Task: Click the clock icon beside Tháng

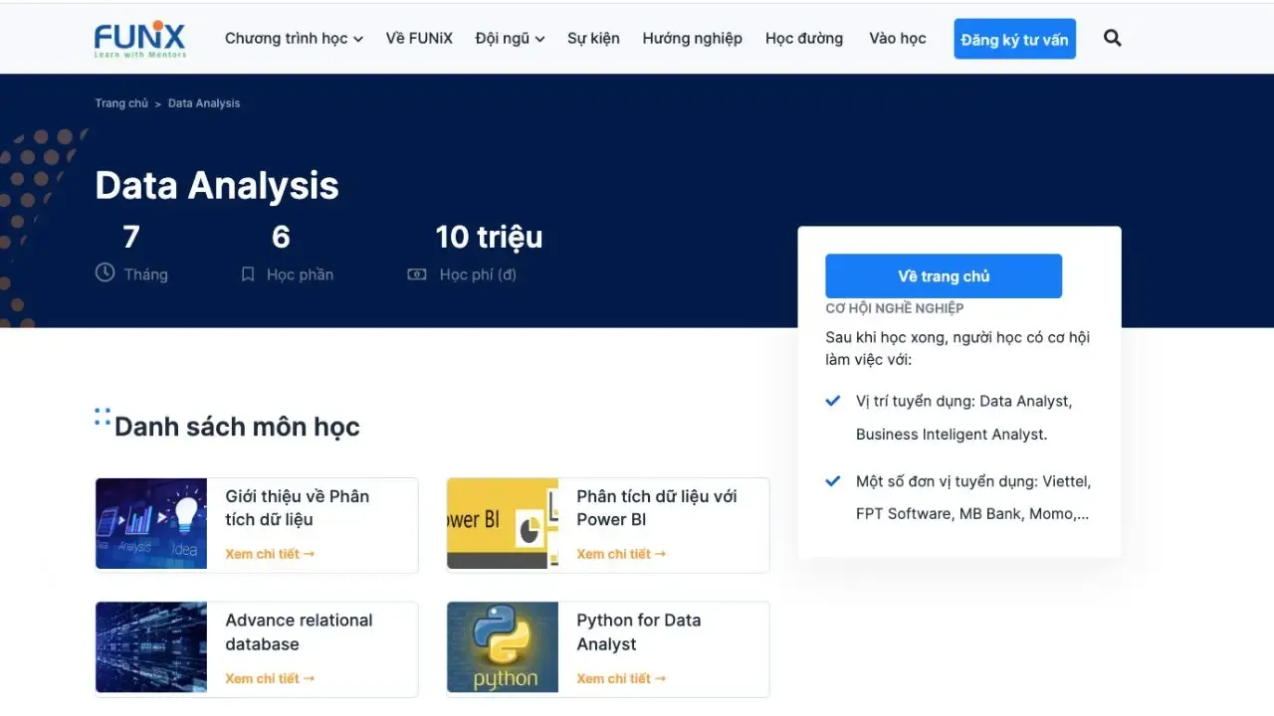Action: [x=105, y=272]
